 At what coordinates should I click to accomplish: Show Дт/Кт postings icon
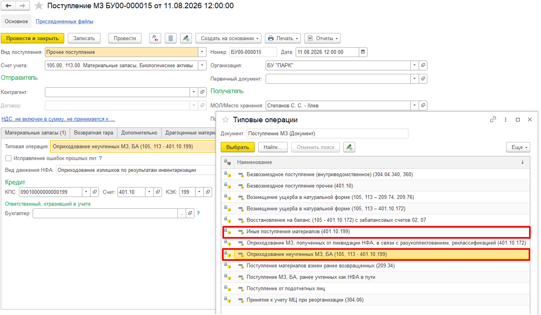155,38
